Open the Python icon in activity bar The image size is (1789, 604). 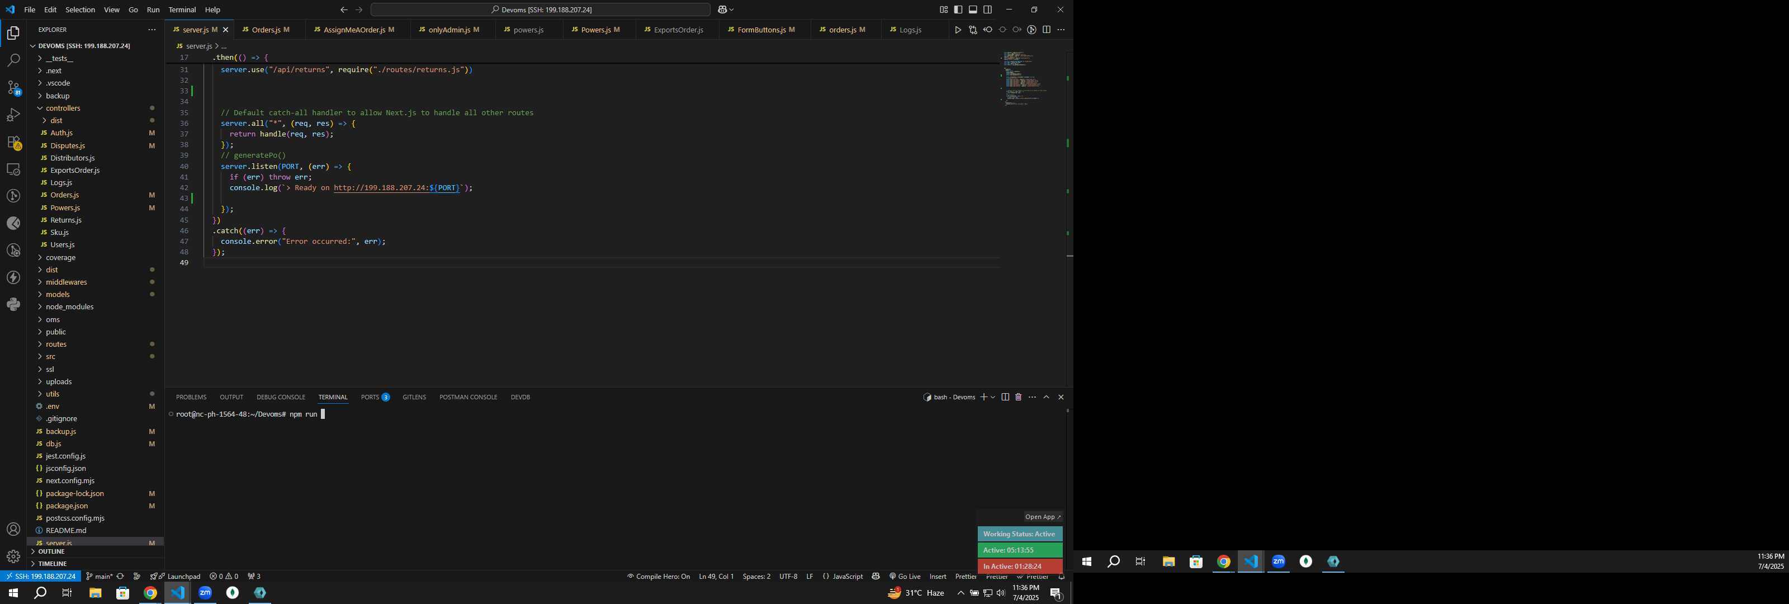tap(13, 304)
